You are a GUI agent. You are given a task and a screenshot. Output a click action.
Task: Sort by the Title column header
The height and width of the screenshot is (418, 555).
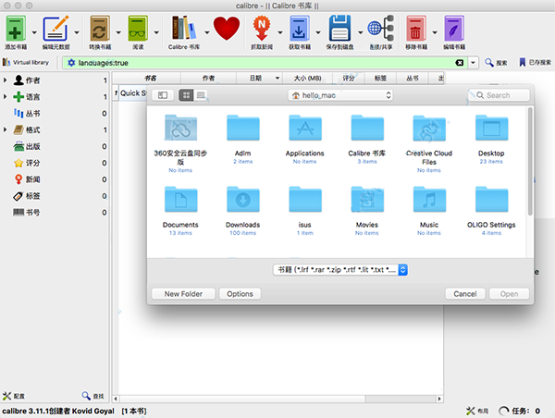coord(150,78)
